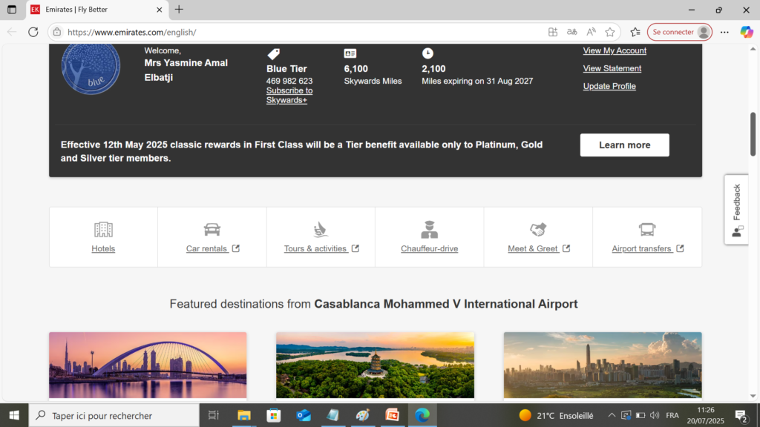Open the pagoda lake destination image
Screen dimensions: 760x427
(x=375, y=365)
